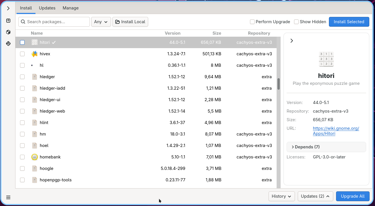The image size is (375, 206).
Task: Click the homebank version 5.10-1.1 cell
Action: pos(178,157)
